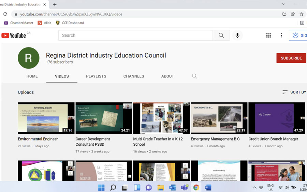Open the About tab
Screen dimensions: 307x192
click(x=167, y=76)
